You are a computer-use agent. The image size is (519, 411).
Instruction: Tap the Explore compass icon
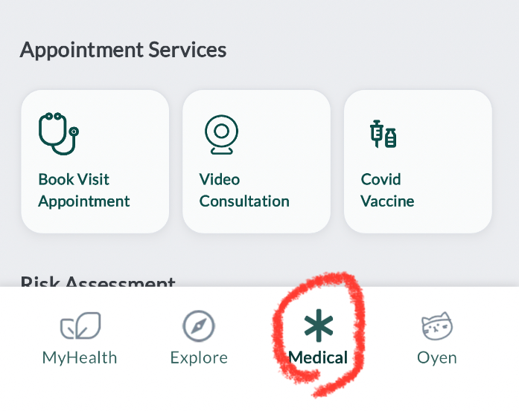coord(199,326)
